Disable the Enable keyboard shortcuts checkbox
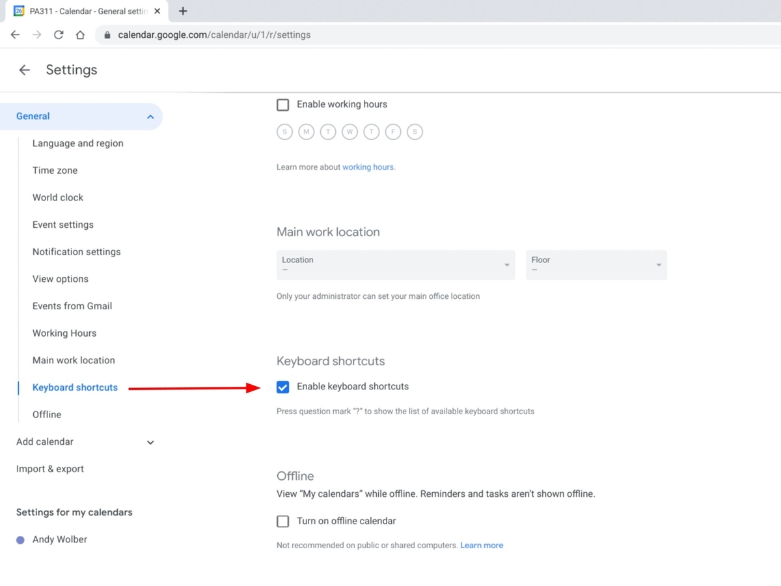 (x=282, y=387)
